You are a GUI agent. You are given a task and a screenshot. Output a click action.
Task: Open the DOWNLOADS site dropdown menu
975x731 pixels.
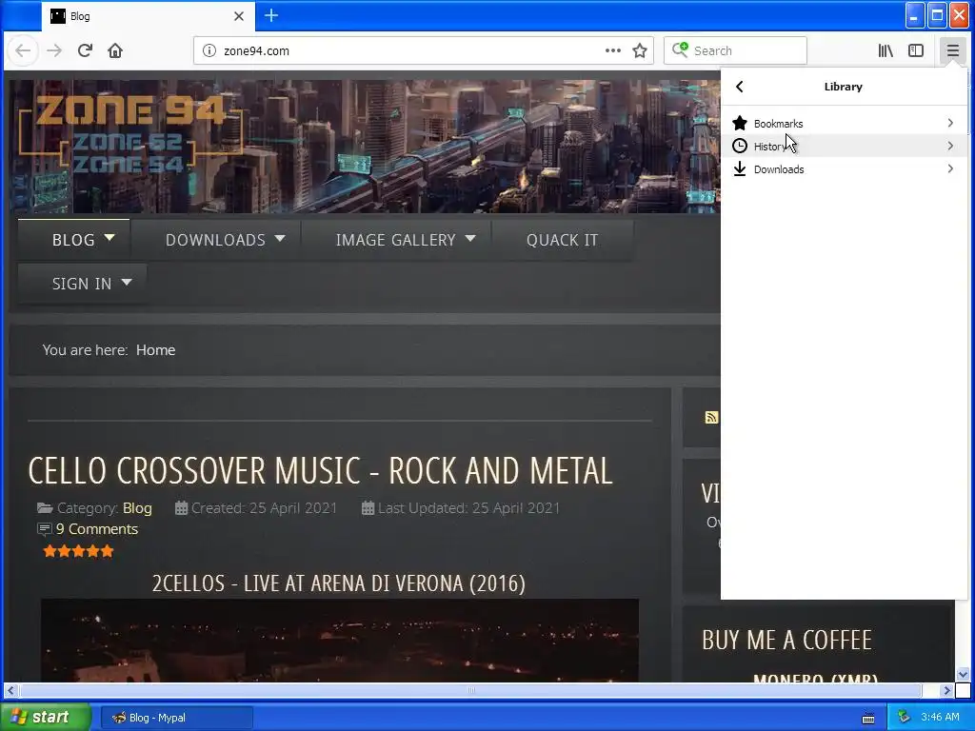click(216, 239)
